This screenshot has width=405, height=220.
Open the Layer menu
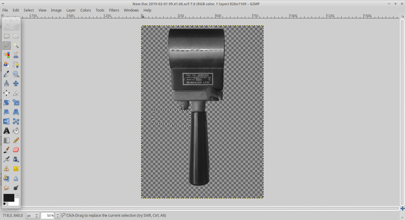coord(71,10)
